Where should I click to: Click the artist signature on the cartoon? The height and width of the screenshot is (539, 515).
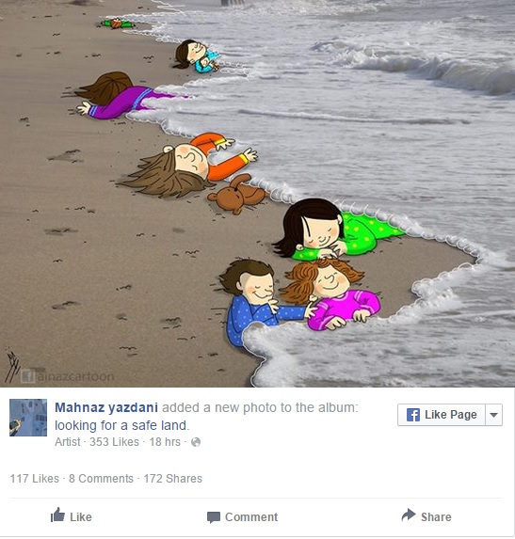coord(11,366)
